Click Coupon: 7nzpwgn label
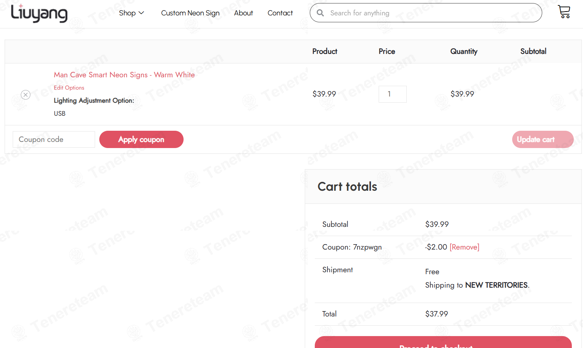This screenshot has height=348, width=583. [352, 247]
